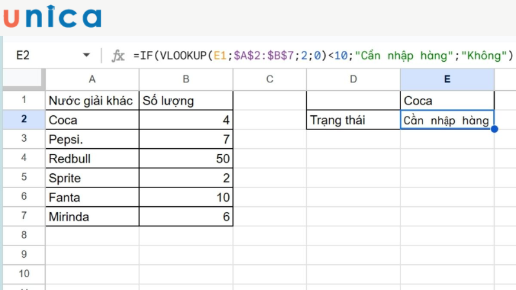The width and height of the screenshot is (516, 290).
Task: Click the Unica logo
Action: pos(53,17)
